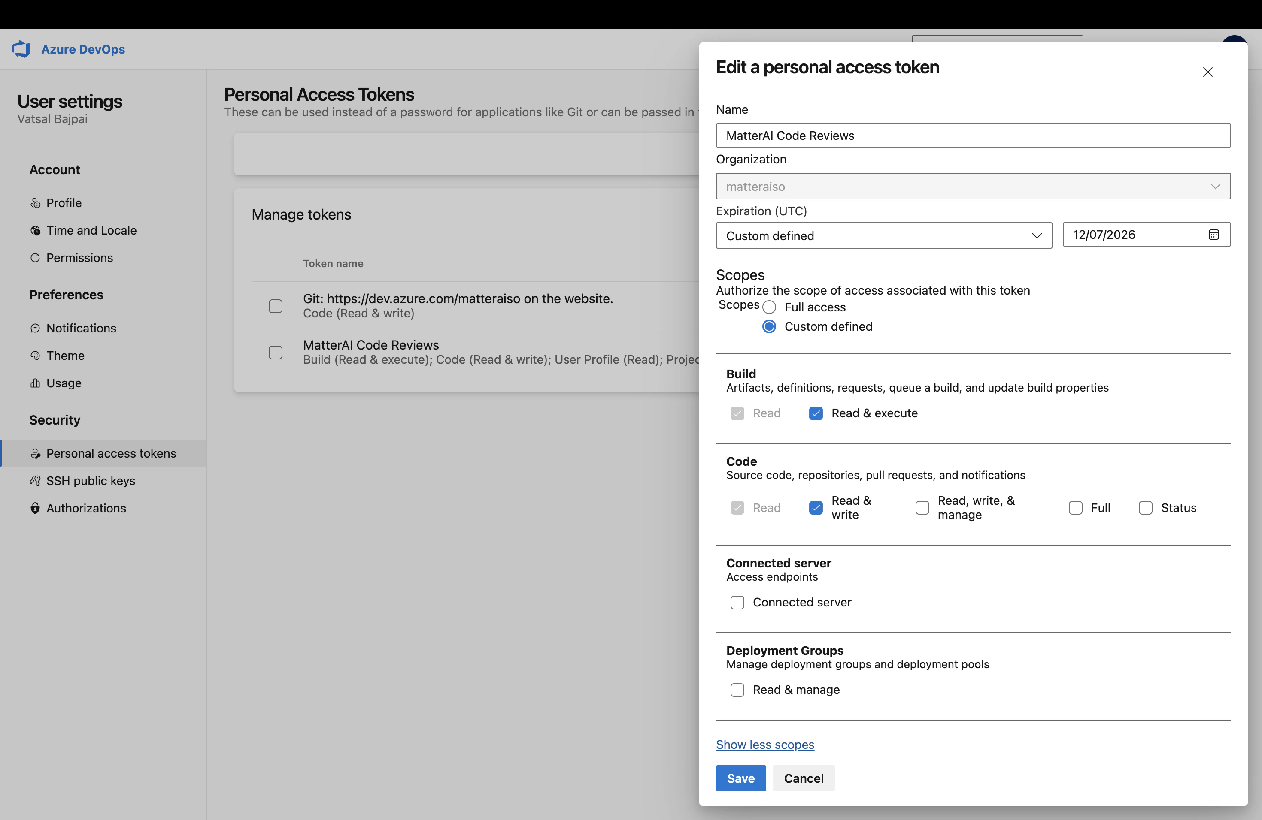This screenshot has width=1262, height=820.
Task: Open Authorizations from Security section
Action: coord(86,508)
